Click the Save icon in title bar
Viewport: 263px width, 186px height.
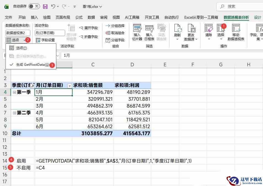45,6
